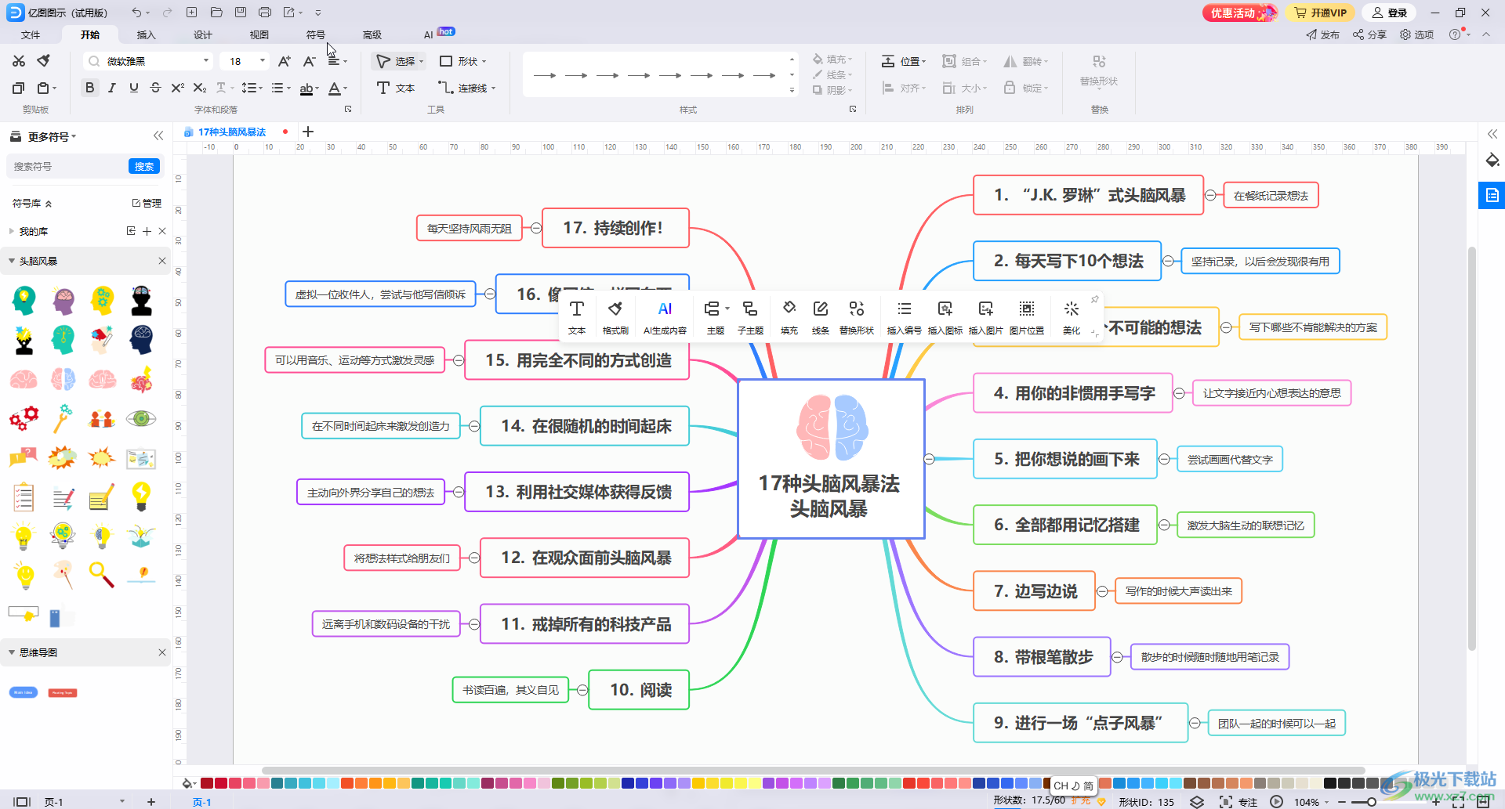1505x809 pixels.
Task: Toggle subscript formatting
Action: (x=200, y=88)
